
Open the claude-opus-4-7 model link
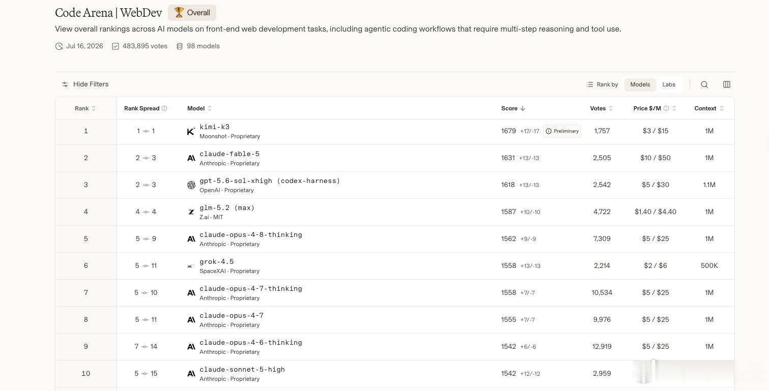tap(232, 316)
